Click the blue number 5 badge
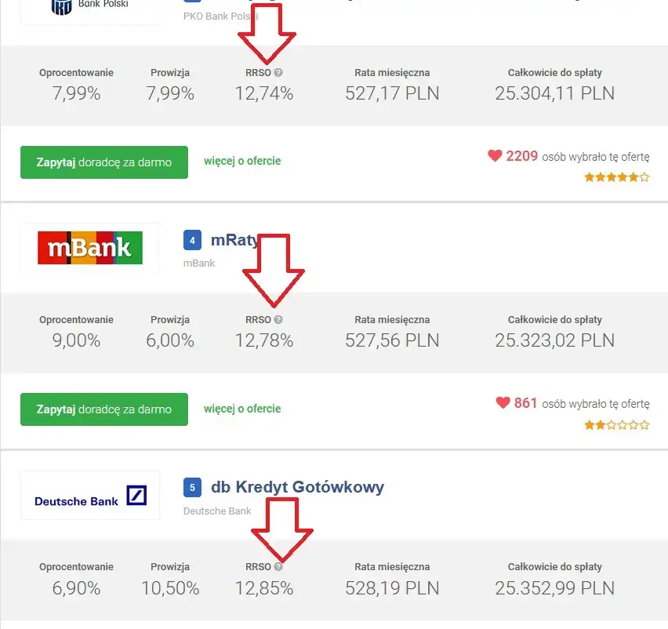The image size is (668, 629). [x=192, y=487]
